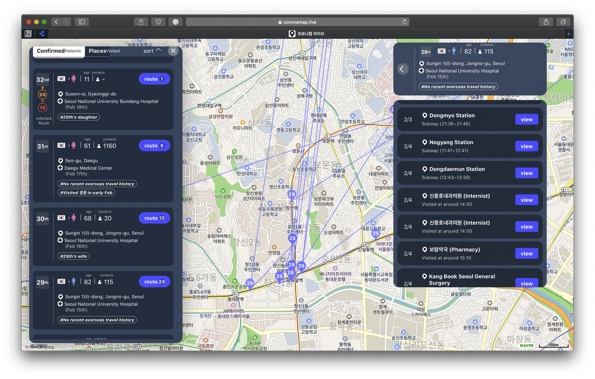Click the NAVER map logo
Viewport: 595px width, 379px height.
coord(527,346)
